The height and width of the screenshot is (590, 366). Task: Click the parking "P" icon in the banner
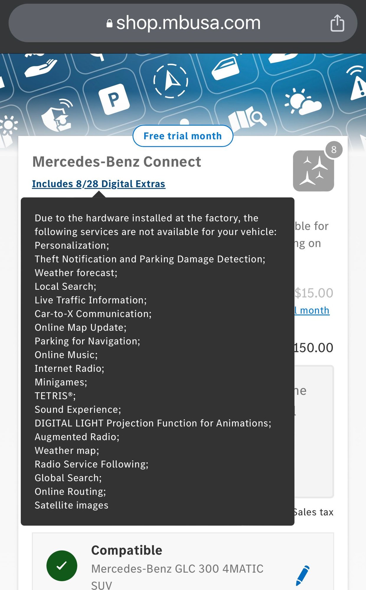114,99
